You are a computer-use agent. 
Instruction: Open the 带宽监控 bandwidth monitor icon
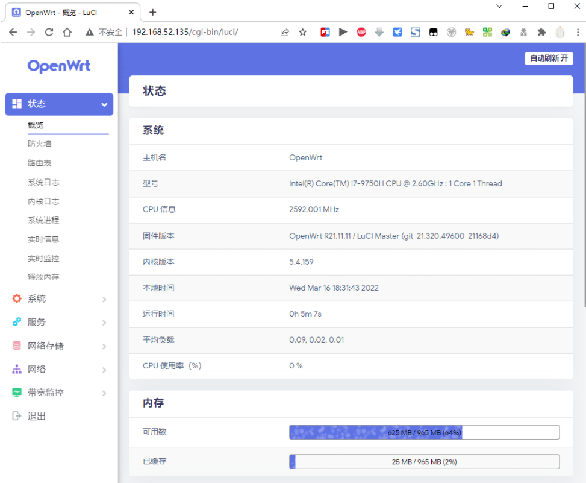point(16,393)
